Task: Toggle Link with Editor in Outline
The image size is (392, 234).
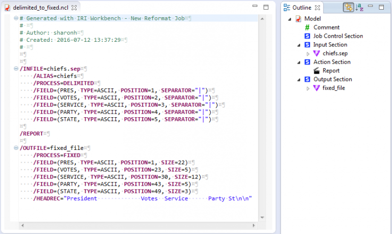Action: pyautogui.click(x=349, y=7)
